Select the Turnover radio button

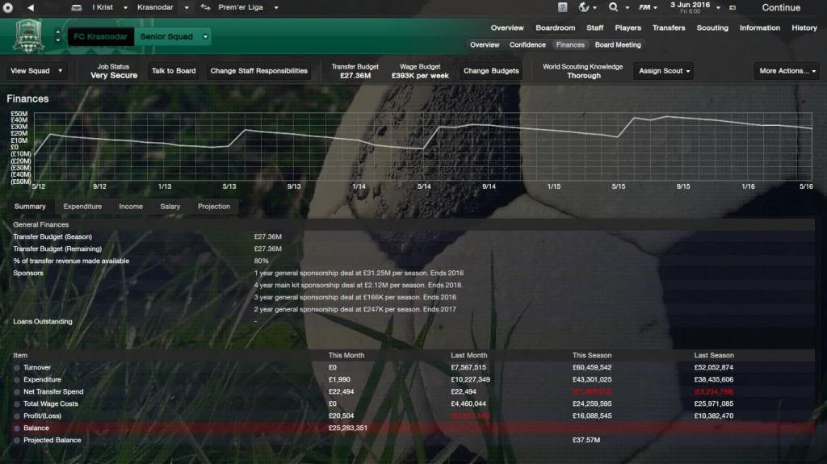pyautogui.click(x=17, y=368)
